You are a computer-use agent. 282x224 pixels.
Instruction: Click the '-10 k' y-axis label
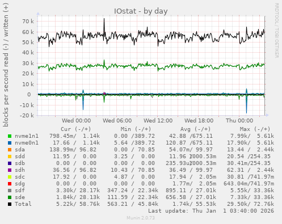point(27,105)
